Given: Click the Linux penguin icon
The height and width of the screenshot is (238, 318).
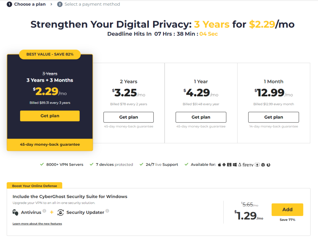Looking at the screenshot, I should click(239, 165).
